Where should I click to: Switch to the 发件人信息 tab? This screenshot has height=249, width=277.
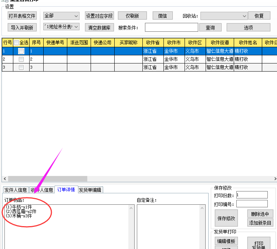tap(15, 190)
